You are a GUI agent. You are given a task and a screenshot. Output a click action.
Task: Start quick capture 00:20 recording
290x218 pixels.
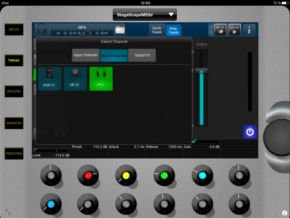pyautogui.click(x=220, y=30)
